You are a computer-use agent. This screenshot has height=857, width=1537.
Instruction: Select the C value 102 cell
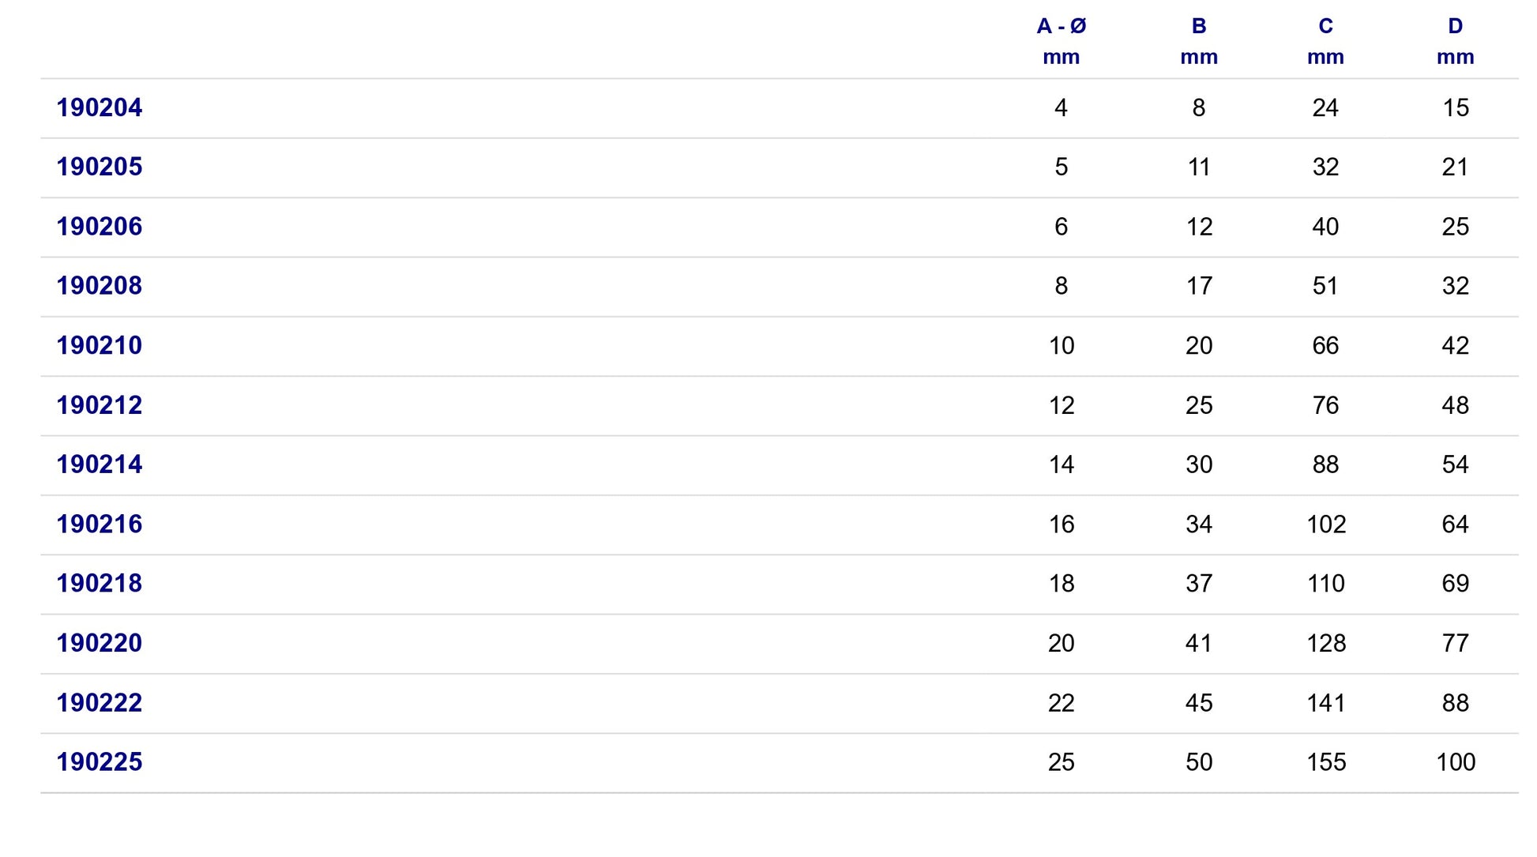click(x=1326, y=524)
